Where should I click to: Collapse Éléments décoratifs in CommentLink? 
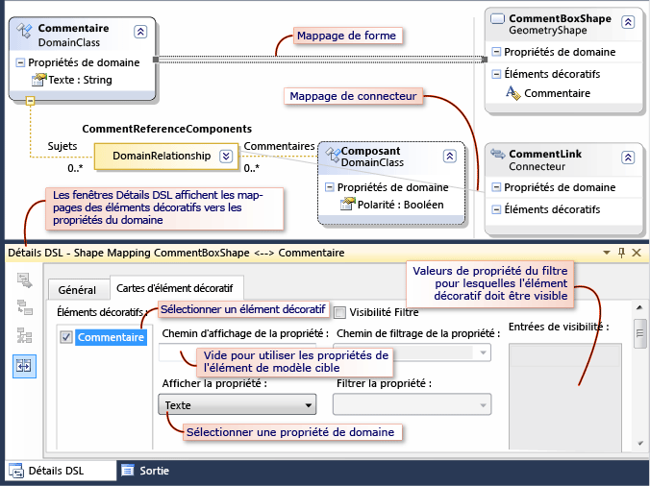[x=496, y=209]
